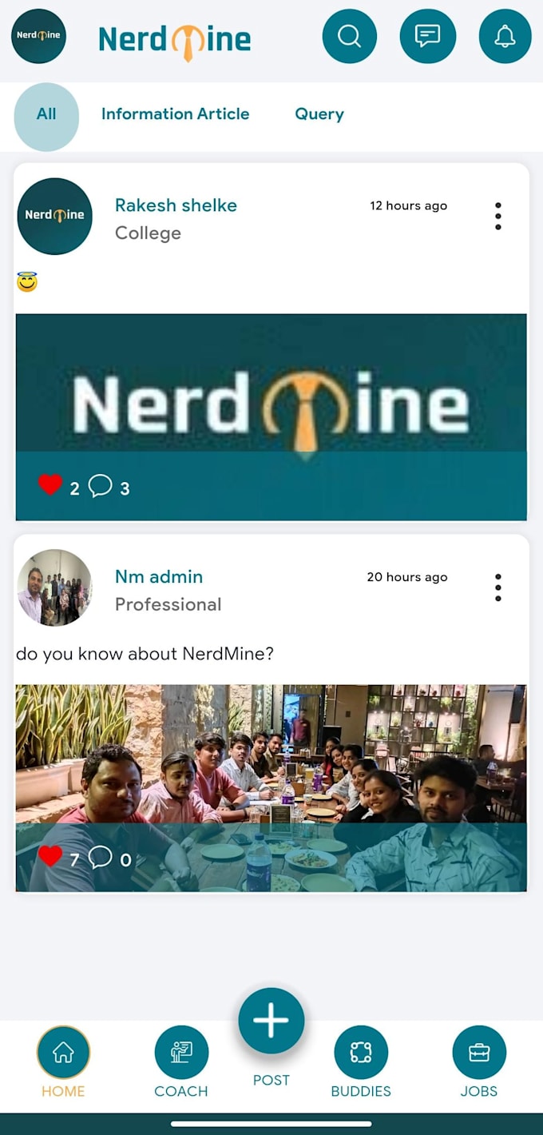543x1135 pixels.
Task: Open the notifications bell icon
Action: [505, 36]
